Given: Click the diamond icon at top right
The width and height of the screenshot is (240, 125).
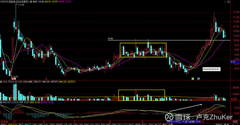Looking at the screenshot, I should coord(225,2).
